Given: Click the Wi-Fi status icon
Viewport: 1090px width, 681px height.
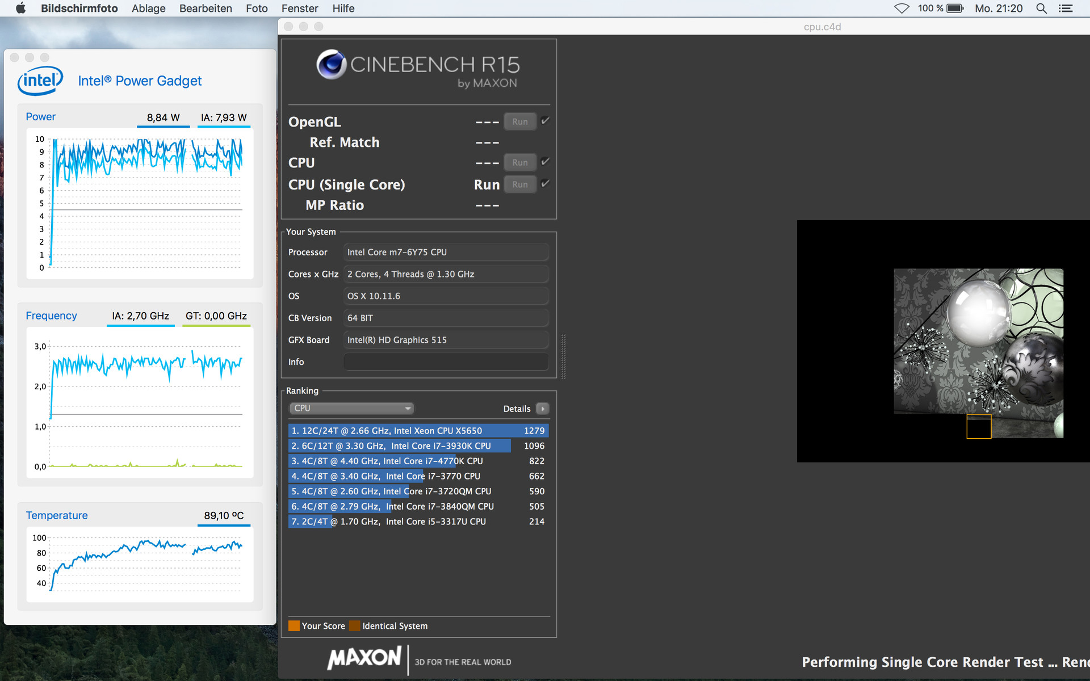Looking at the screenshot, I should point(902,8).
